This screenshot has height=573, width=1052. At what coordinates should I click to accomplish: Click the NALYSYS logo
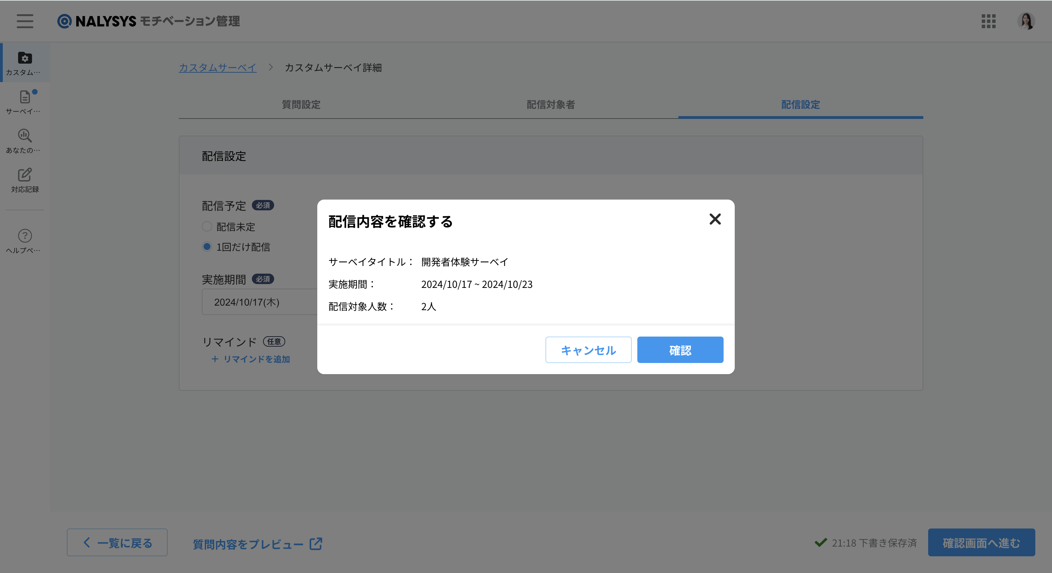tap(148, 21)
